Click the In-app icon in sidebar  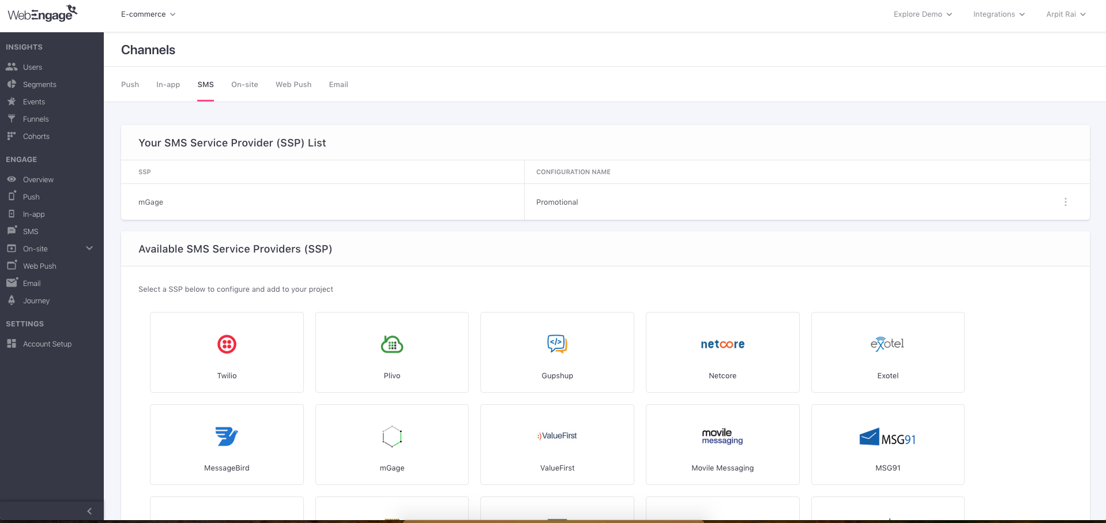click(x=12, y=214)
